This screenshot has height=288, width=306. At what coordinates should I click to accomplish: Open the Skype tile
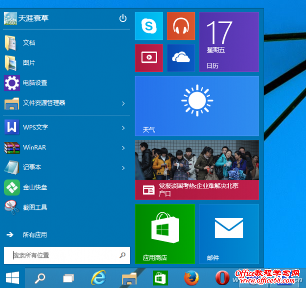(x=149, y=26)
